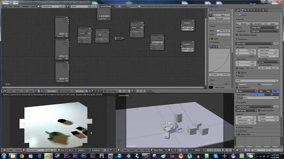The height and width of the screenshot is (159, 284).
Task: Open Adobe Photoshop from the taskbar
Action: pos(84,156)
